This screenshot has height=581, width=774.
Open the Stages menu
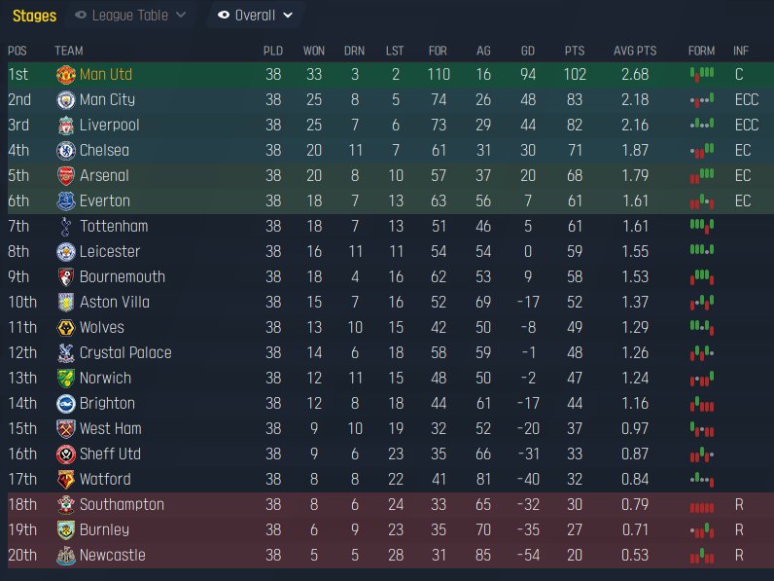click(34, 16)
